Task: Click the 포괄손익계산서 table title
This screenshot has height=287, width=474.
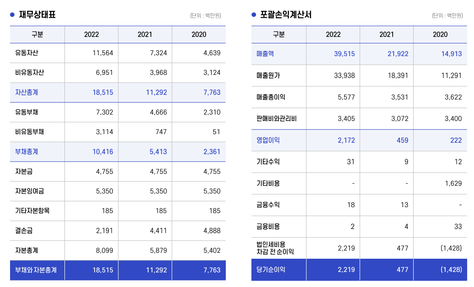Action: pyautogui.click(x=286, y=15)
